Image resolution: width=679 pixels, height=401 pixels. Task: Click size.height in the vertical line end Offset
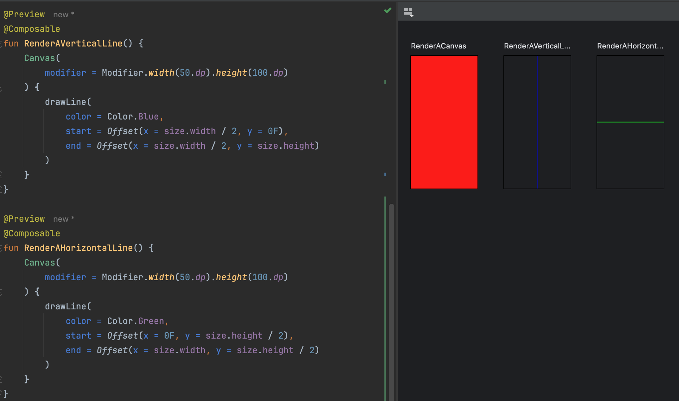point(286,146)
